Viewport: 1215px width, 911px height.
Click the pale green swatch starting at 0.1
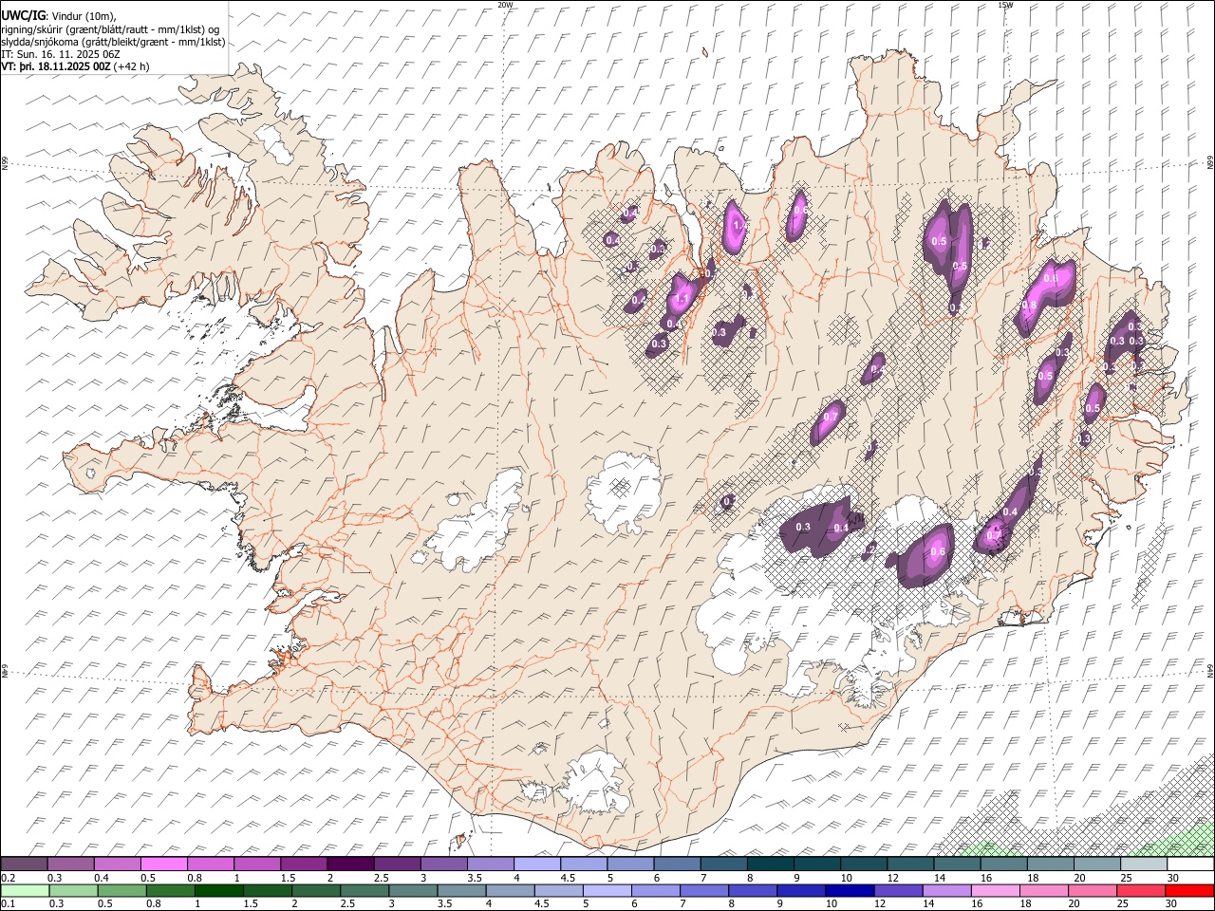pyautogui.click(x=25, y=890)
